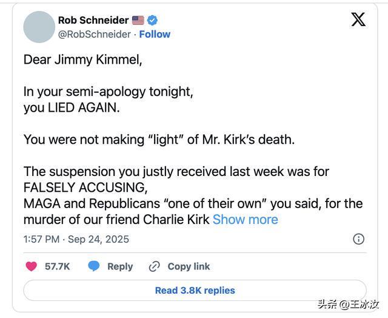
Task: Click the Copy link text
Action: (189, 266)
